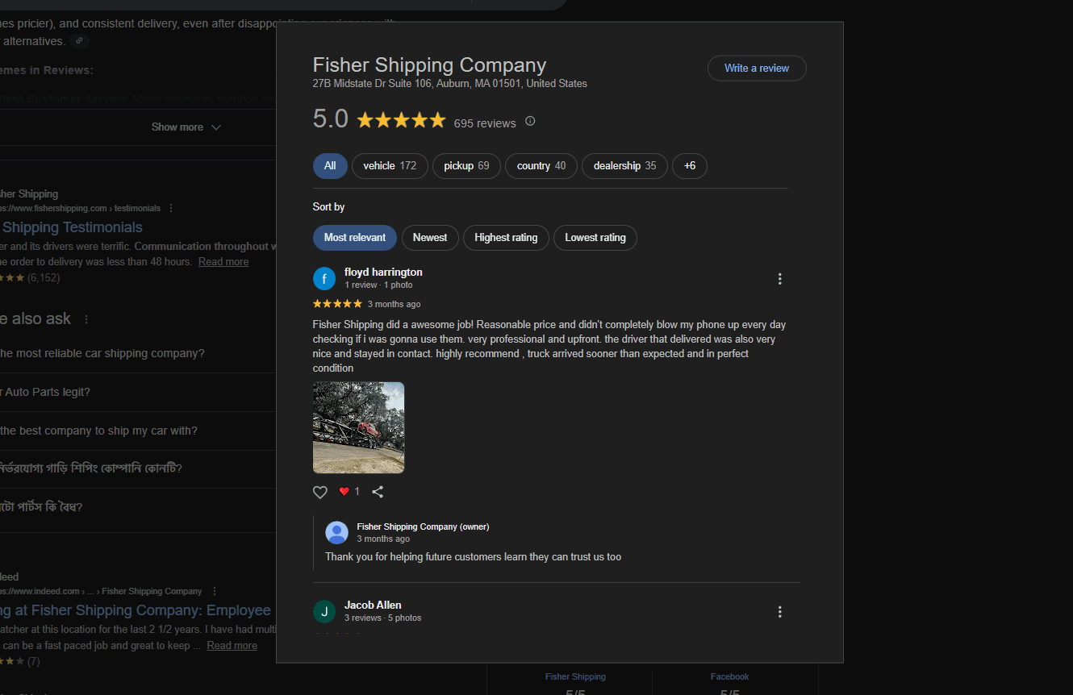
Task: Sort reviews by Highest rating
Action: point(506,238)
